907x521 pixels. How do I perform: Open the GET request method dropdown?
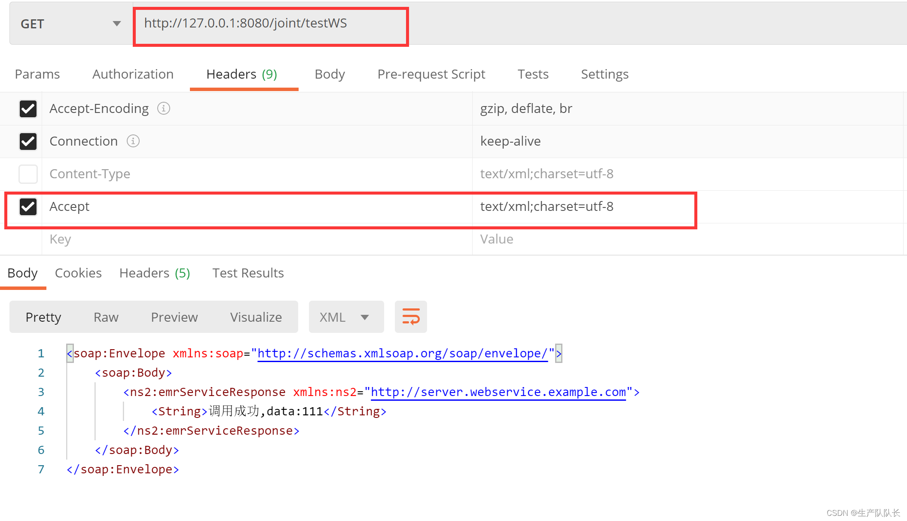click(115, 24)
